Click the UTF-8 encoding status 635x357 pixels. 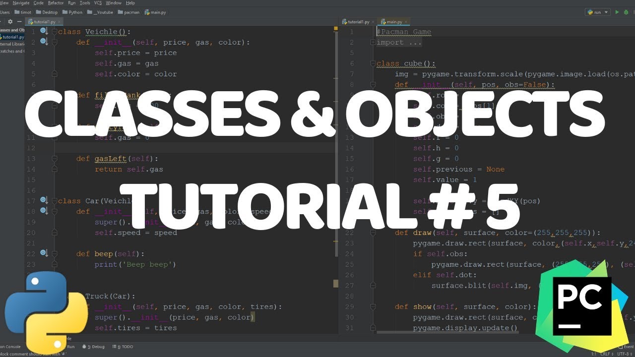coord(624,354)
